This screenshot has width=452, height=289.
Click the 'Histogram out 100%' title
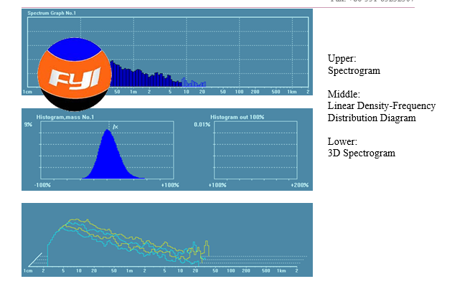pyautogui.click(x=237, y=117)
